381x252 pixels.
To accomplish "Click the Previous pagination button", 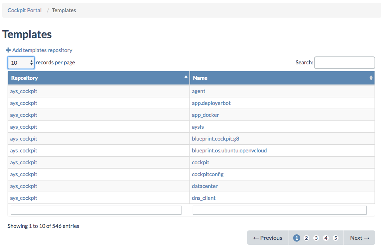I will [x=268, y=238].
